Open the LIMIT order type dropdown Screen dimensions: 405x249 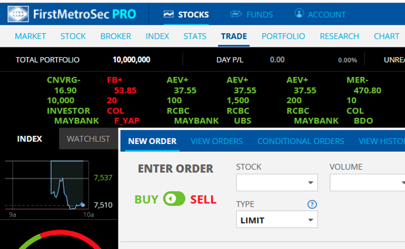click(x=277, y=220)
